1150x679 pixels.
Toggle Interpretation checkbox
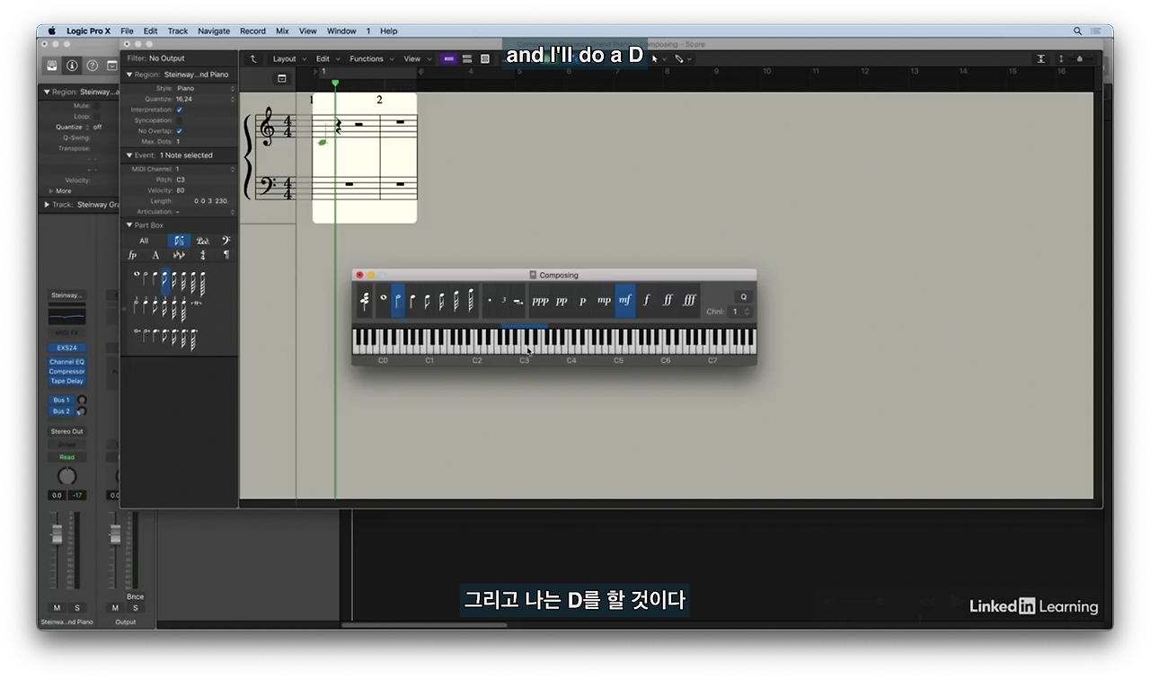coord(179,110)
